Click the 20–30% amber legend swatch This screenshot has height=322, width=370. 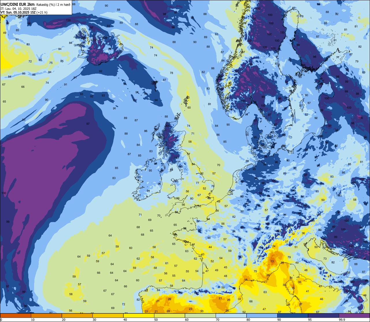(x=77, y=315)
